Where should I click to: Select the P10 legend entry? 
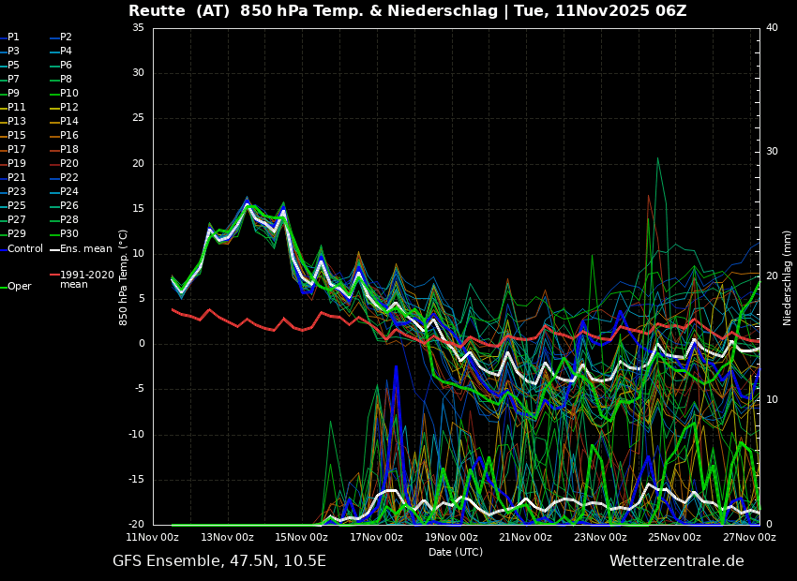[69, 94]
